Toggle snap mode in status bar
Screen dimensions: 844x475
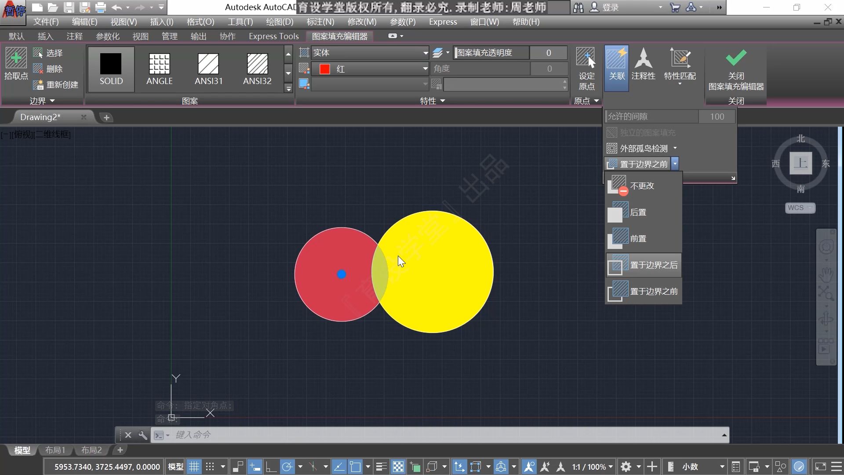pyautogui.click(x=210, y=467)
